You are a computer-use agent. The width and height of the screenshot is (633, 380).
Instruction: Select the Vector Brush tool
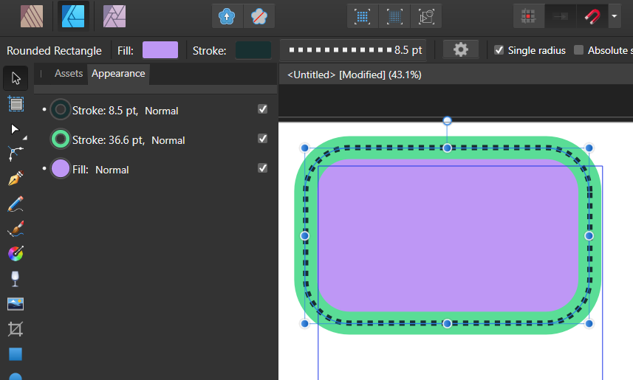(x=16, y=229)
